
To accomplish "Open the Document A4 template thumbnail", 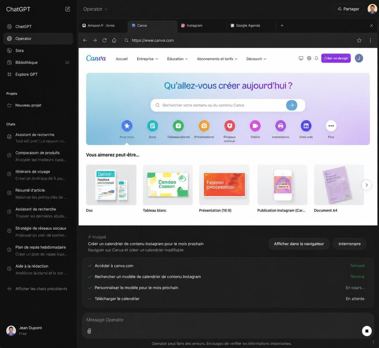I will 339,185.
